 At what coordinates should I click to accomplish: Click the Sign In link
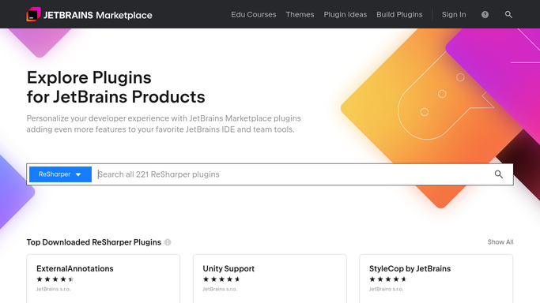pyautogui.click(x=454, y=15)
